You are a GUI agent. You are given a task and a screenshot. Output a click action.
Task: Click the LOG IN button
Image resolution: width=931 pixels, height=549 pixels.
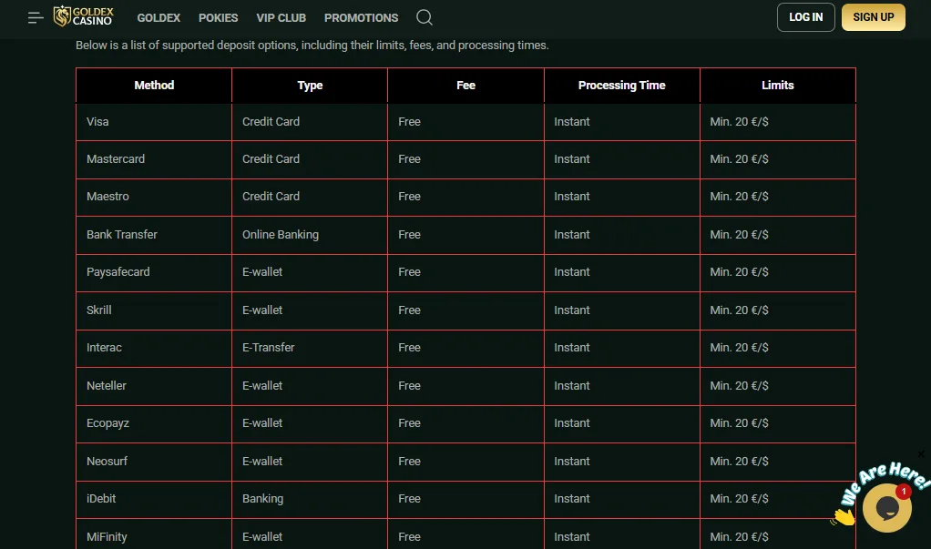[805, 17]
